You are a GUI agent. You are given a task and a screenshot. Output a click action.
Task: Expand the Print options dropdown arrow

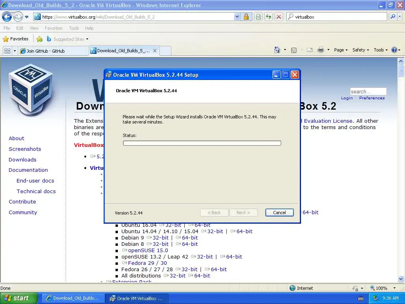click(328, 50)
